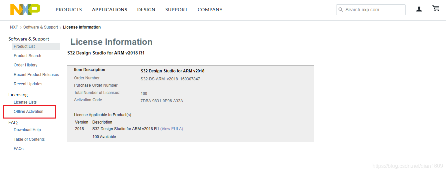Open the COMPANY menu
This screenshot has height=172, width=446.
tap(210, 10)
